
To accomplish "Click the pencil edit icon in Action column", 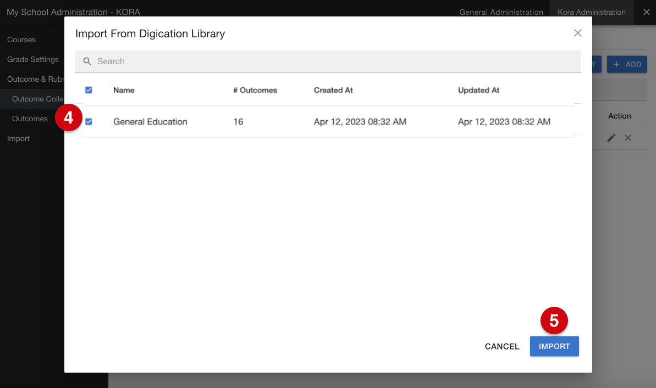I will [611, 138].
